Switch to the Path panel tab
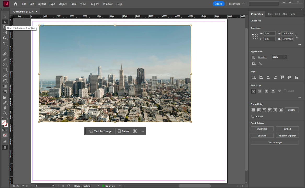305x188 pixels. (292, 14)
